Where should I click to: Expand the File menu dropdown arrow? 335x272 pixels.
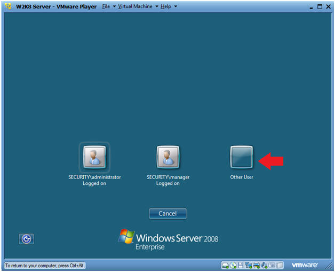114,6
